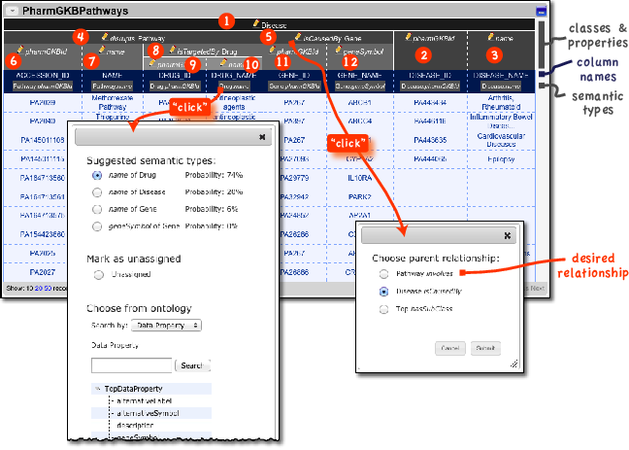Open Pathway.name semantic type button

pyautogui.click(x=112, y=87)
